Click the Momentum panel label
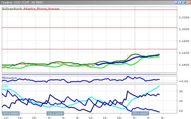The height and width of the screenshot is (119, 191). click(x=10, y=78)
